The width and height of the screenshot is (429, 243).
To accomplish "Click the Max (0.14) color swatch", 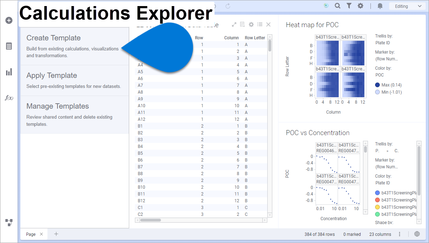I will click(378, 85).
